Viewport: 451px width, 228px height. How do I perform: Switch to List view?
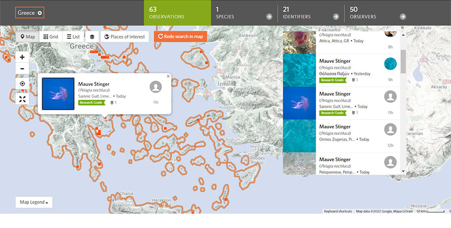point(73,37)
